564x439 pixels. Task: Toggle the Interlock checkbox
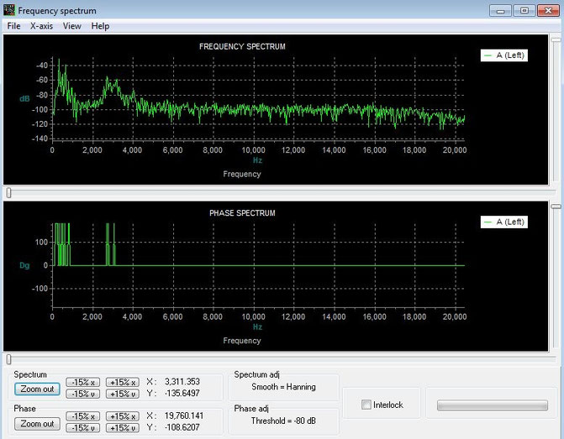(x=366, y=405)
